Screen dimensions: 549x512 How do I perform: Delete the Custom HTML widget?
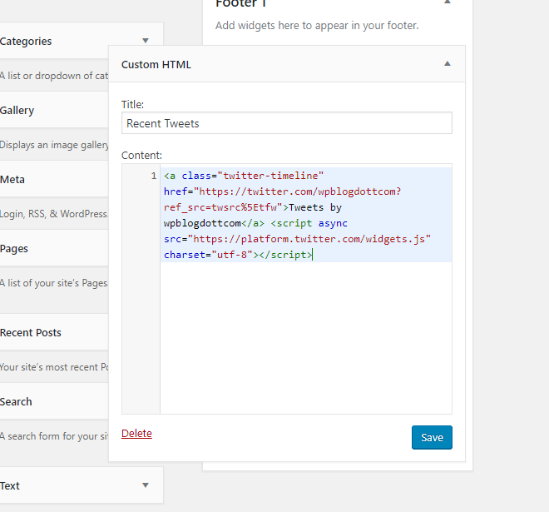[x=136, y=434]
